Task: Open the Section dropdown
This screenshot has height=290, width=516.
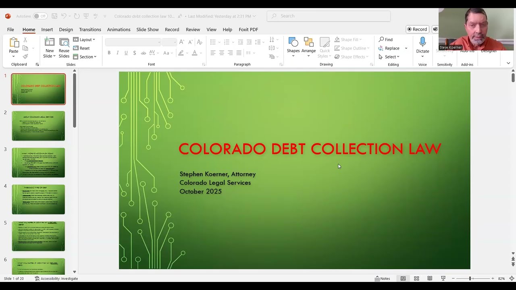Action: [85, 57]
